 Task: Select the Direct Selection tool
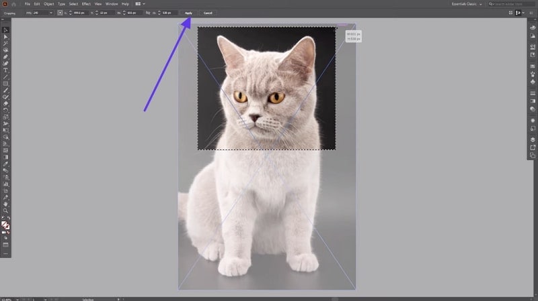point(5,37)
